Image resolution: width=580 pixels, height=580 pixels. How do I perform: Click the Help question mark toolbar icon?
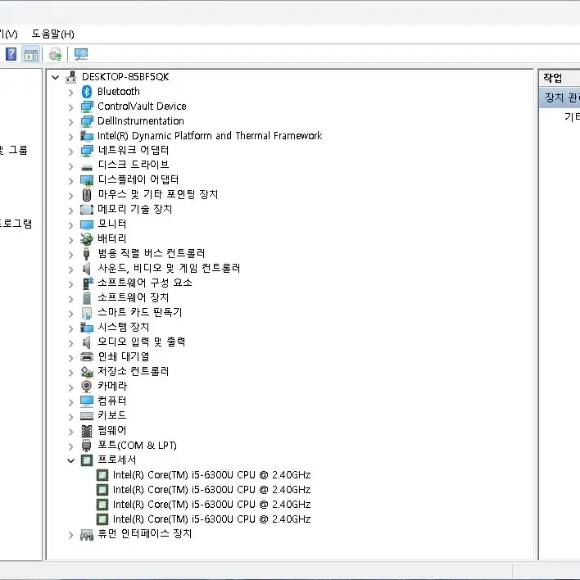pyautogui.click(x=11, y=54)
